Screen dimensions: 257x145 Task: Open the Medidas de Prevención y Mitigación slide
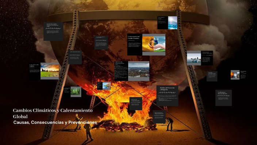[x=167, y=96]
